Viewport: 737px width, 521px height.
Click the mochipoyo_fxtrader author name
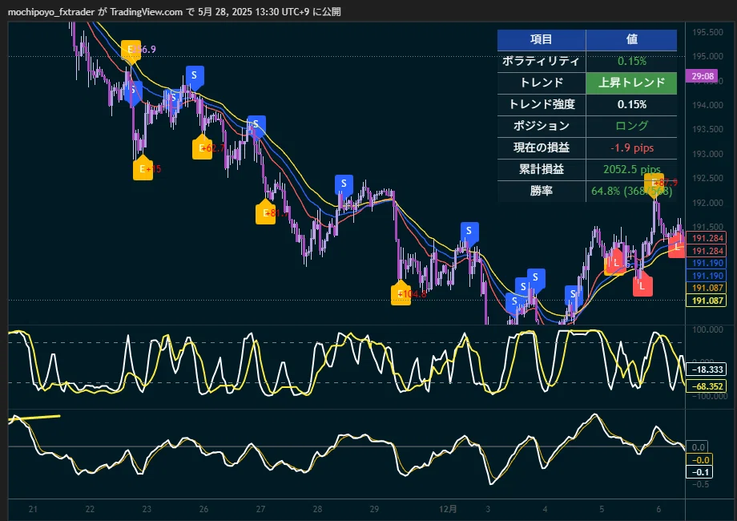(51, 12)
